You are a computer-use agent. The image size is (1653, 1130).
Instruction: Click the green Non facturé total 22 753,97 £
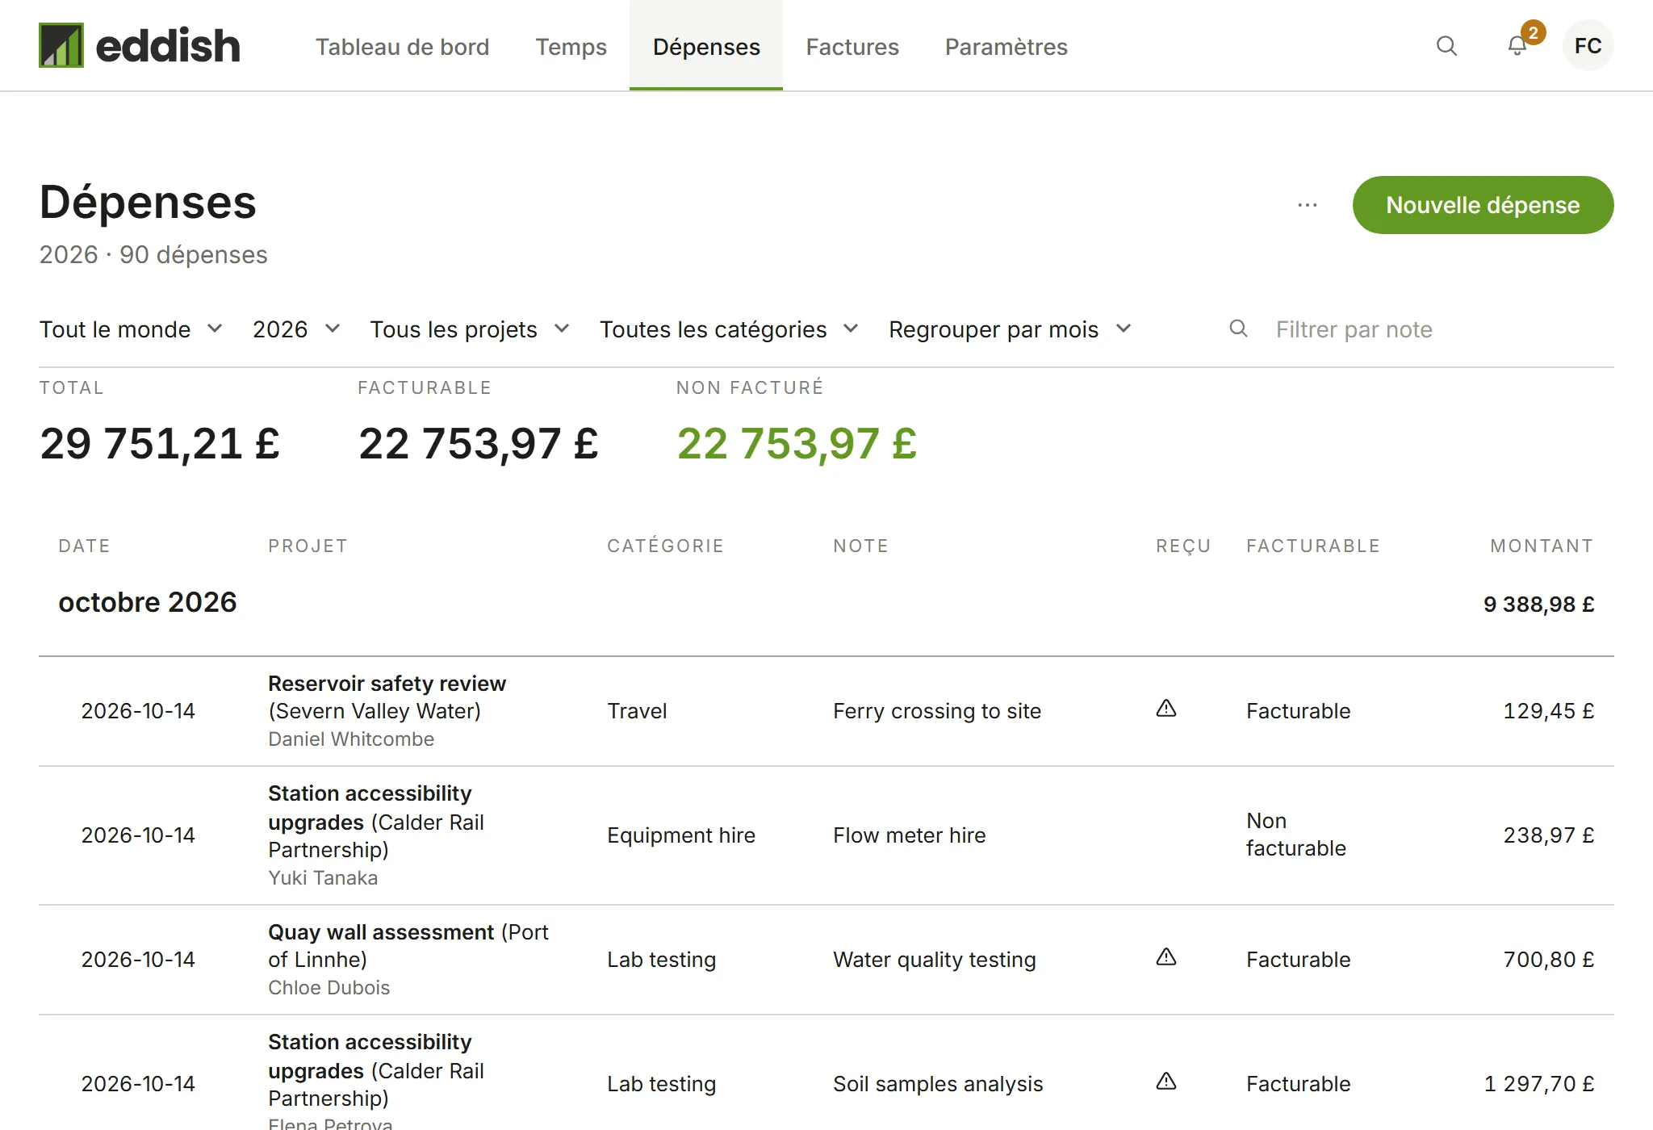[797, 444]
